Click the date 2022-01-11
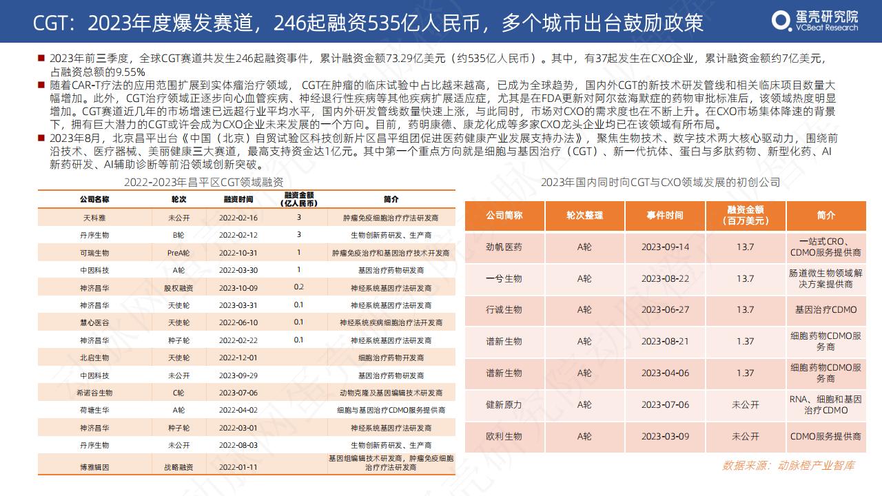Image resolution: width=882 pixels, height=496 pixels. [x=238, y=467]
